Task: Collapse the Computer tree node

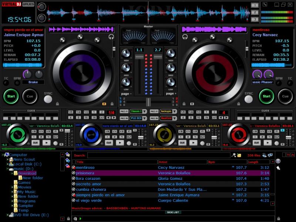Action: (x=3, y=155)
